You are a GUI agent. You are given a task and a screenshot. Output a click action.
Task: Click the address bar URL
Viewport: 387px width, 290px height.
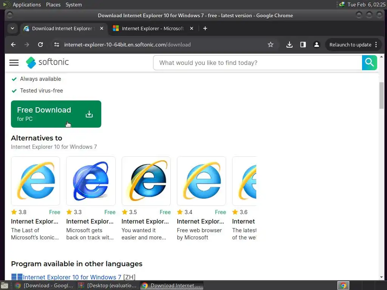(x=127, y=45)
